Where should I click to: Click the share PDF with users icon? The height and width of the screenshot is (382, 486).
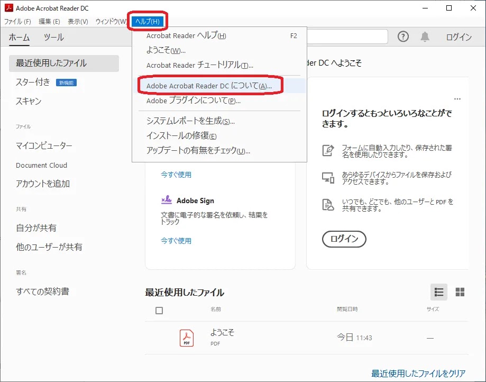pos(328,205)
